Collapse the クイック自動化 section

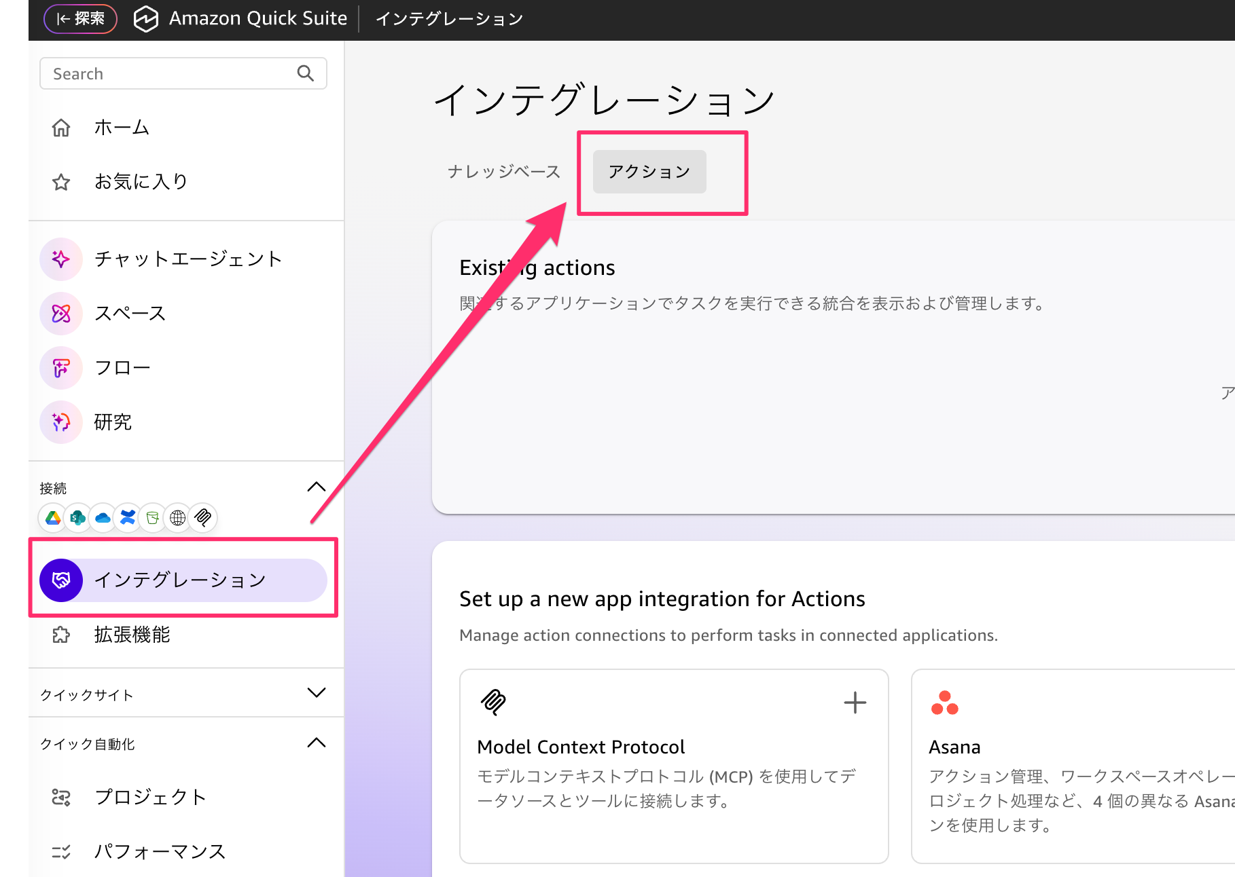[x=317, y=743]
